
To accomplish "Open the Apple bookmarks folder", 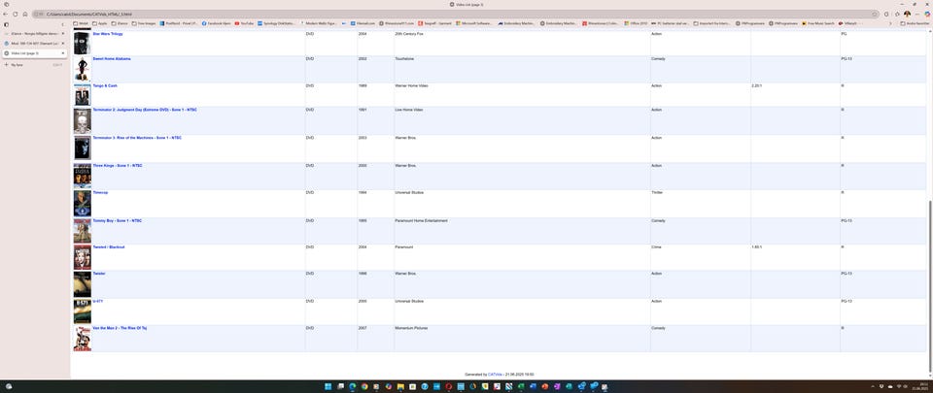I will (x=99, y=23).
